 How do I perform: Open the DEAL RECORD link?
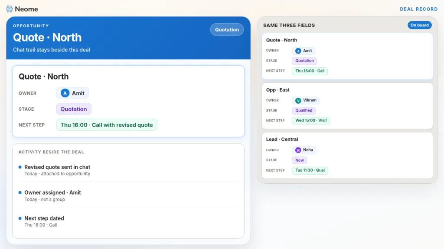419,9
